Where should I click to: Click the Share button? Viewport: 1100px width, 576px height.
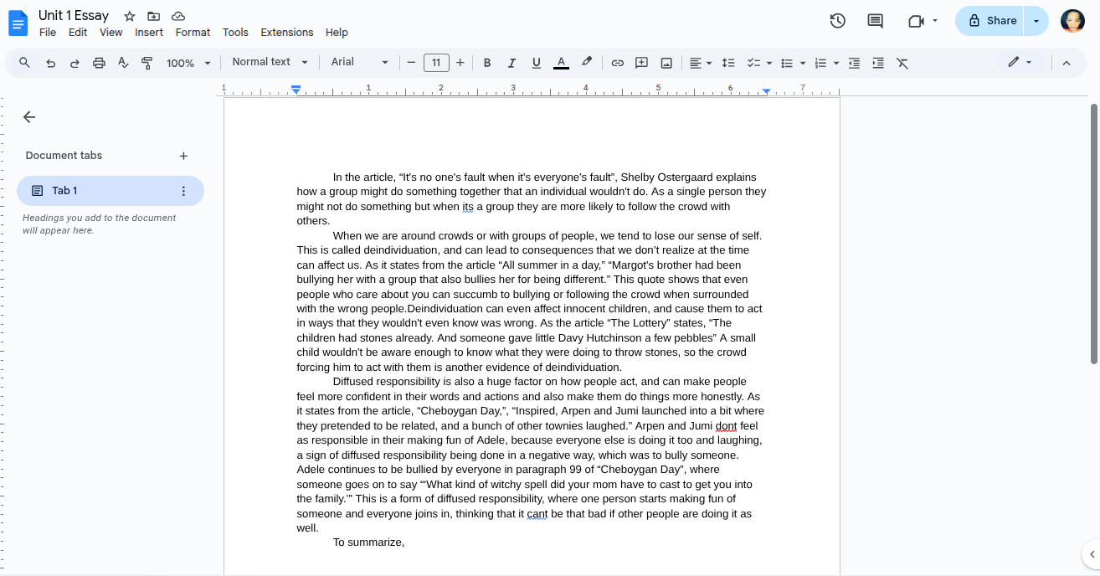tap(992, 21)
